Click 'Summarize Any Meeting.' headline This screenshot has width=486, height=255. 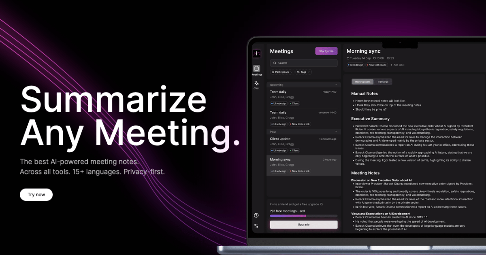(130, 118)
